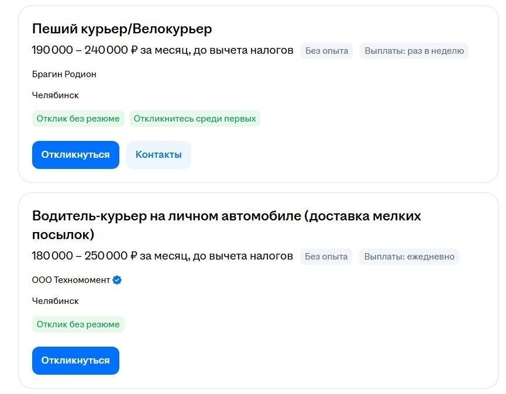Click employer name "Брагин Родион"
The image size is (506, 394).
(64, 74)
